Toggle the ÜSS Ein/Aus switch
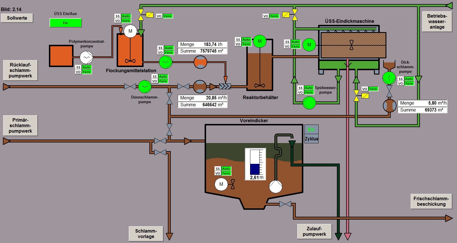The width and height of the screenshot is (457, 243). [65, 23]
